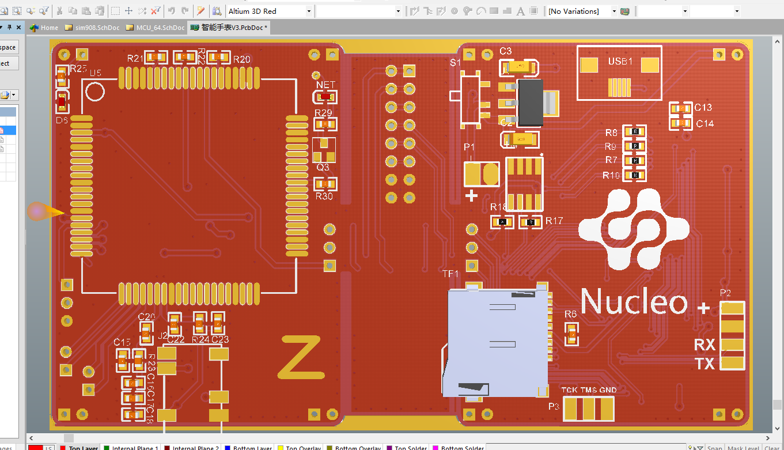Image resolution: width=784 pixels, height=450 pixels.
Task: Expand the folder icon dropdown in left panel
Action: tap(14, 95)
